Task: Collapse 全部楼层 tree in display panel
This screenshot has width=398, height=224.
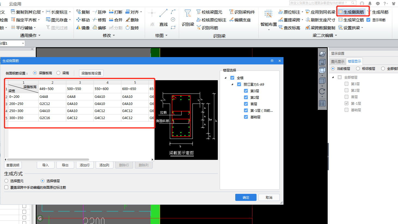Action: [333, 77]
